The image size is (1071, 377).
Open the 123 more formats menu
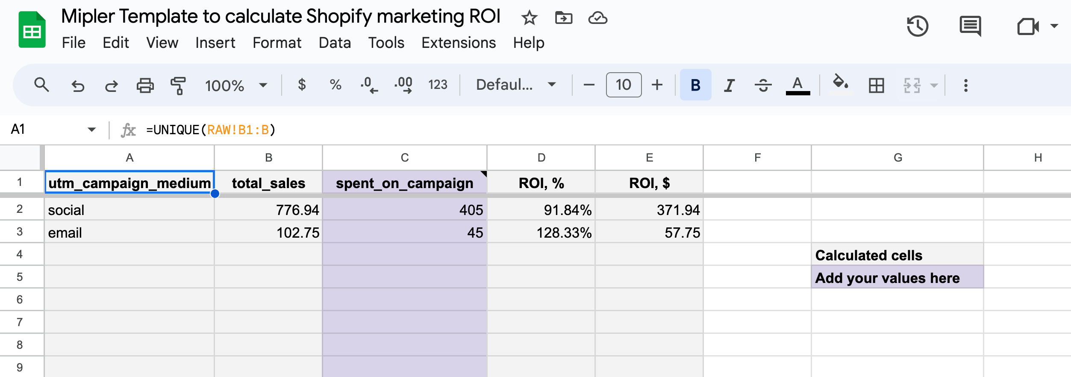438,85
